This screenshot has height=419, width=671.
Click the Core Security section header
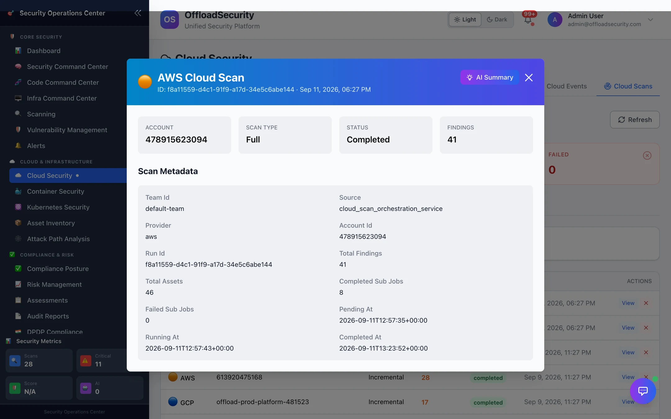[41, 37]
